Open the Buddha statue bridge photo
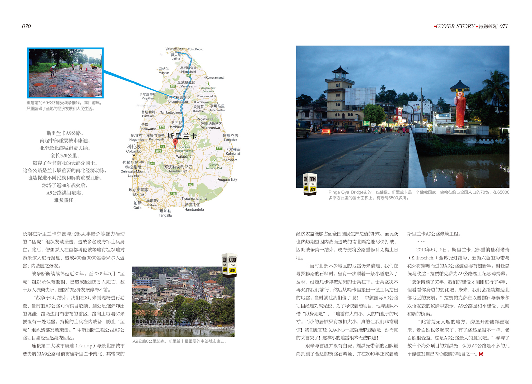 pos(403,117)
